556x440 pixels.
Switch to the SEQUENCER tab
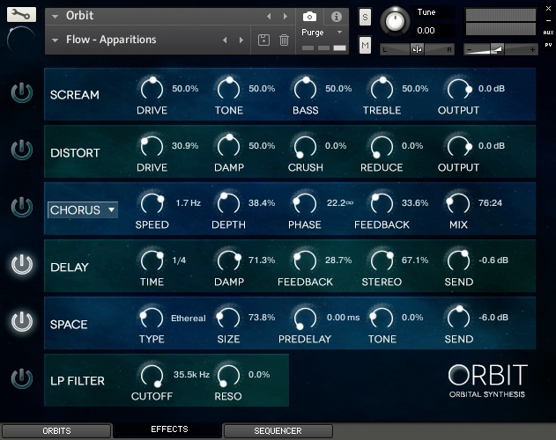coord(278,431)
